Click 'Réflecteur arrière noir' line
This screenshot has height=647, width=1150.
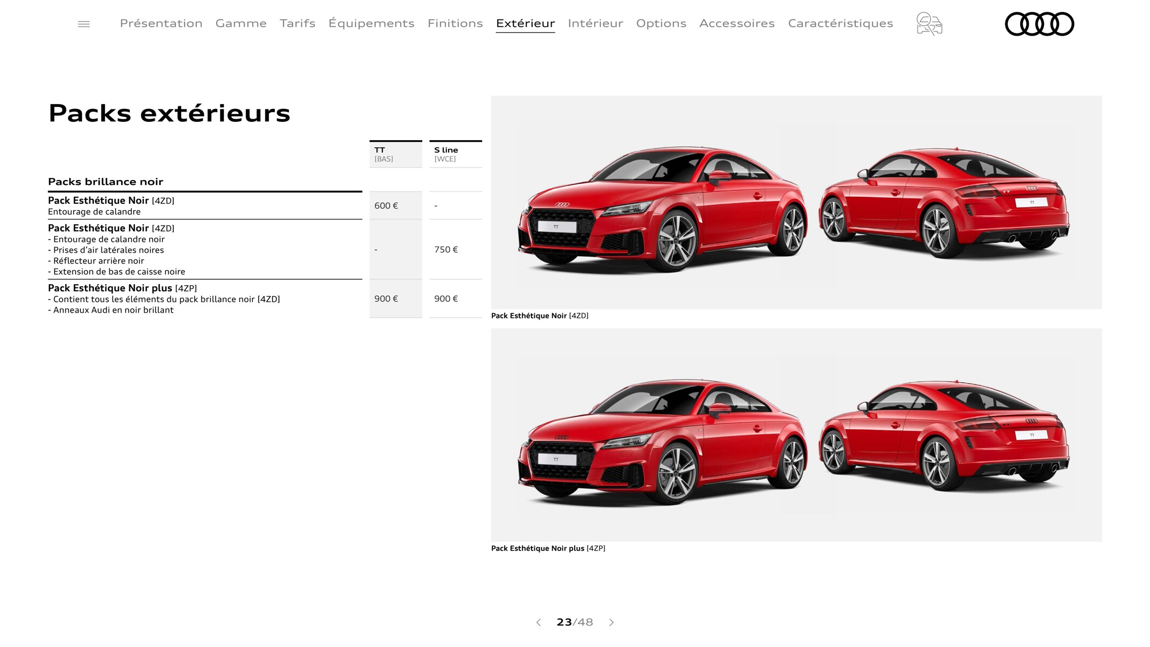pyautogui.click(x=96, y=261)
